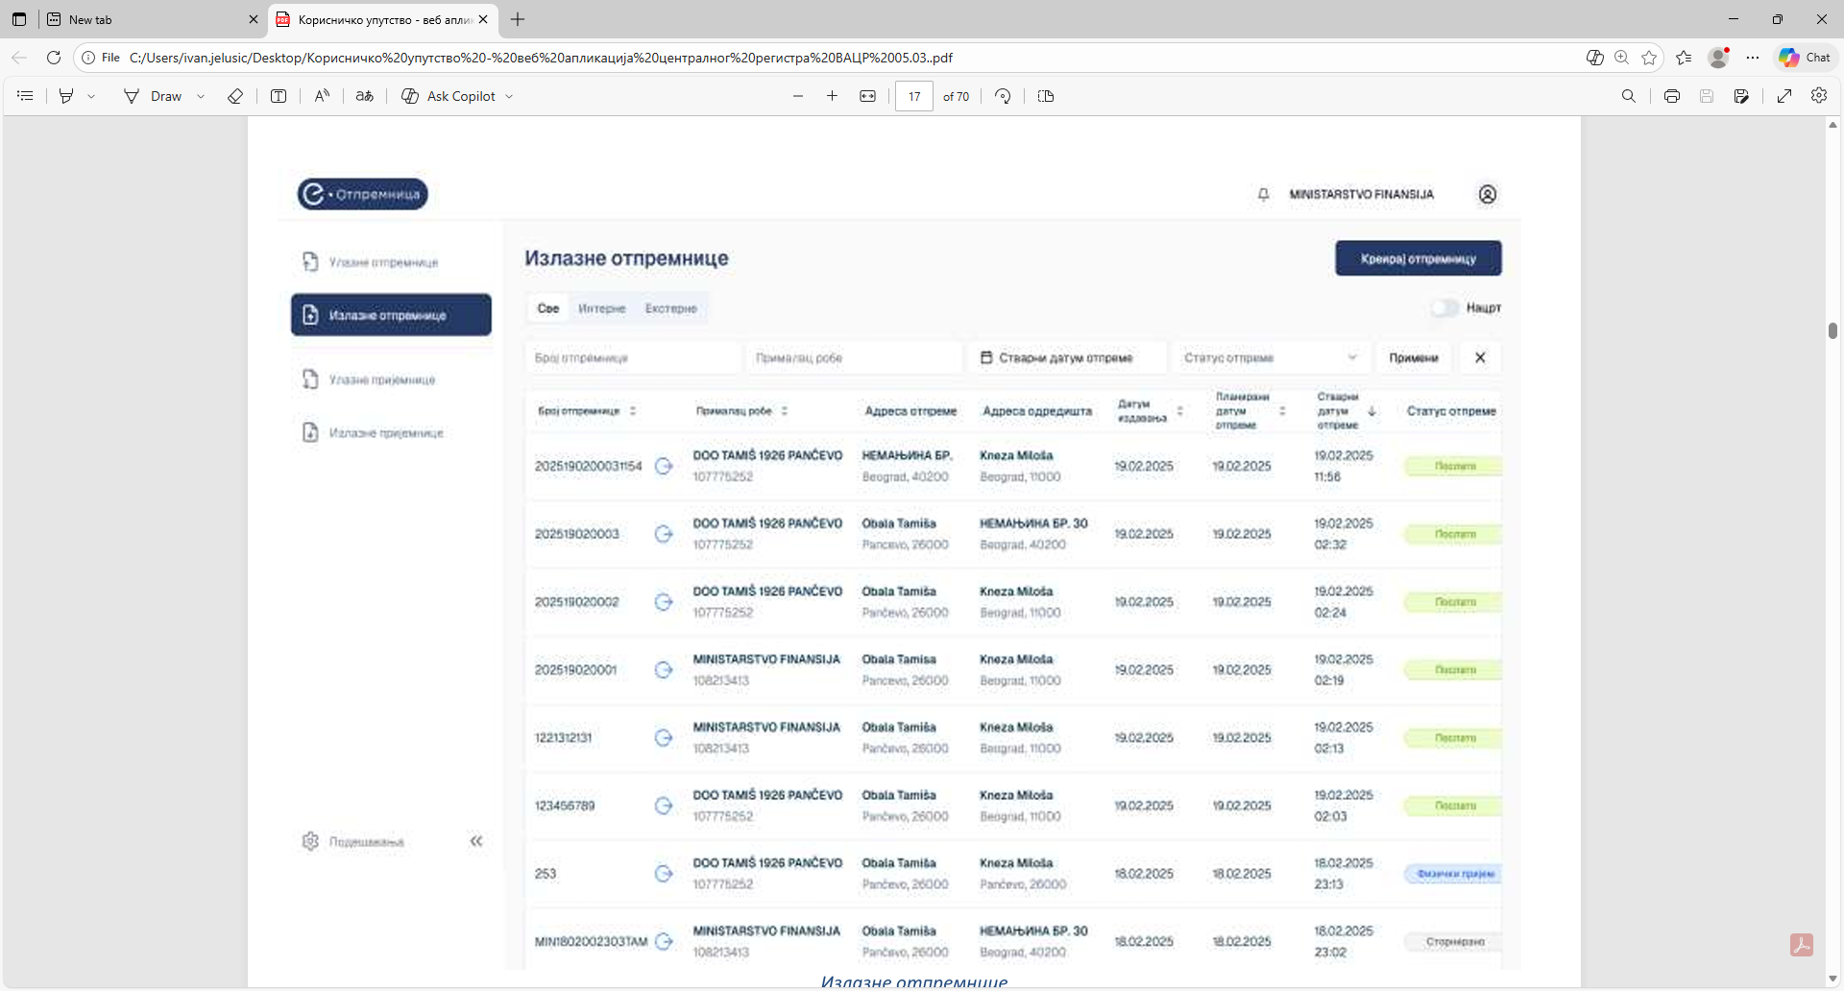Click the Fit to width icon

click(x=867, y=96)
